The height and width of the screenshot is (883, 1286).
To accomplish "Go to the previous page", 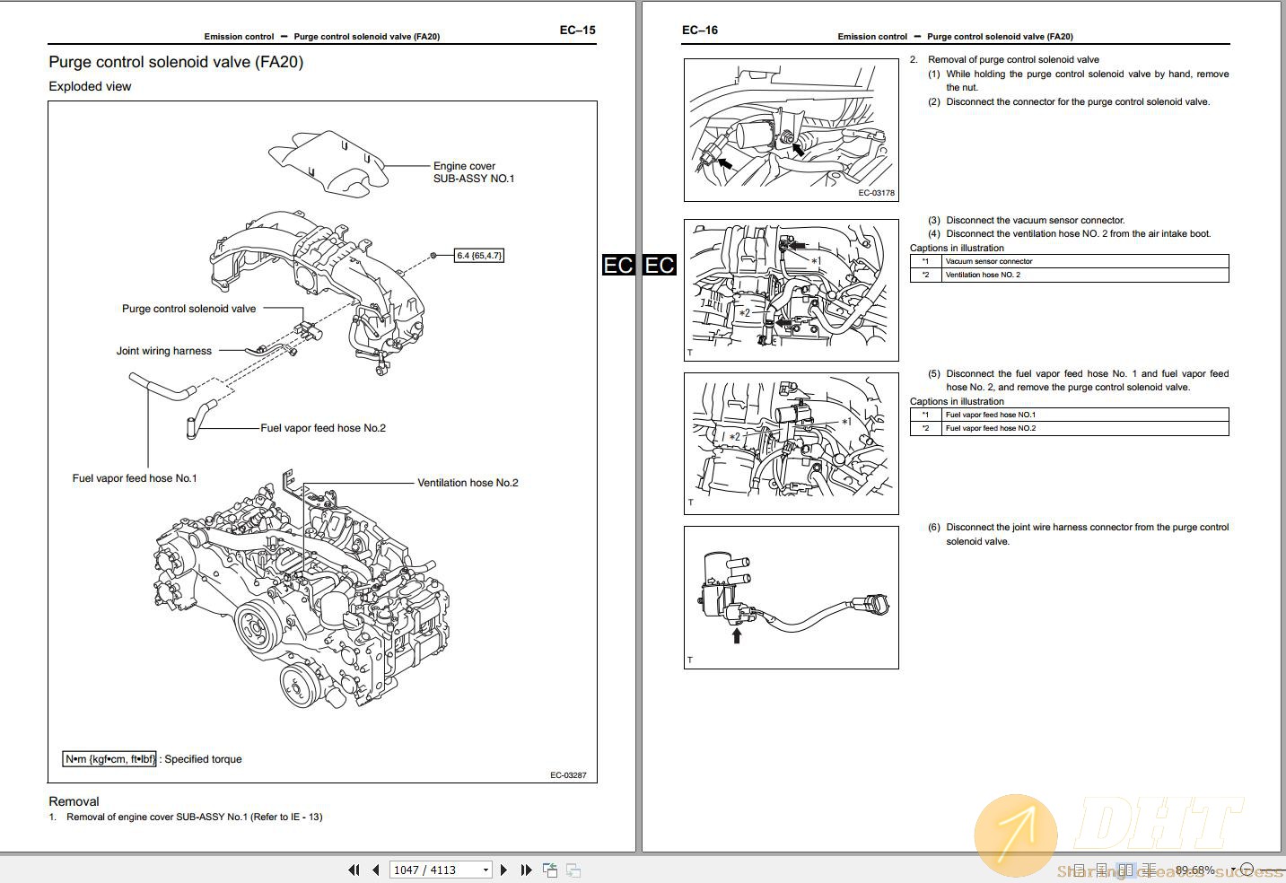I will pos(376,870).
